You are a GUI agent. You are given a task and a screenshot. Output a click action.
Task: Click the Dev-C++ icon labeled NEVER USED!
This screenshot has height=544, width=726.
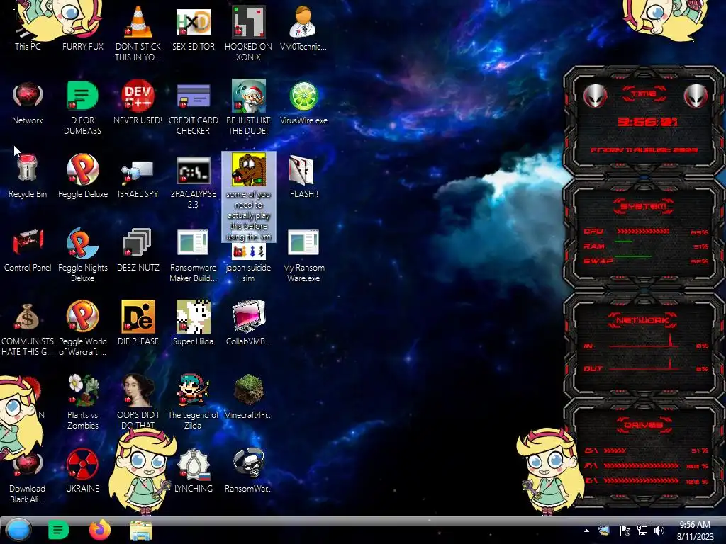point(138,96)
